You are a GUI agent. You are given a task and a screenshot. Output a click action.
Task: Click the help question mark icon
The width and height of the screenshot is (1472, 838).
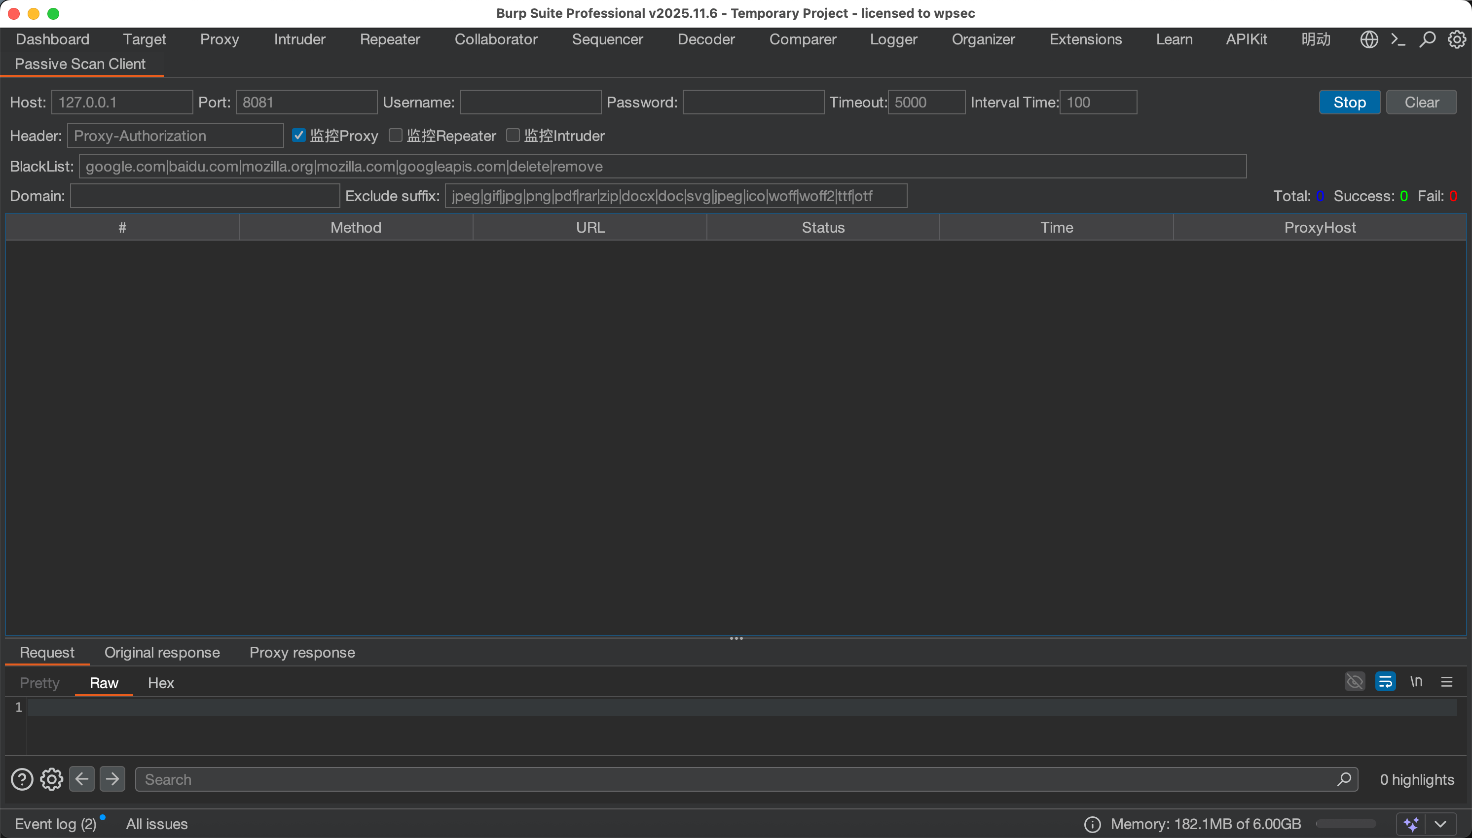(22, 779)
